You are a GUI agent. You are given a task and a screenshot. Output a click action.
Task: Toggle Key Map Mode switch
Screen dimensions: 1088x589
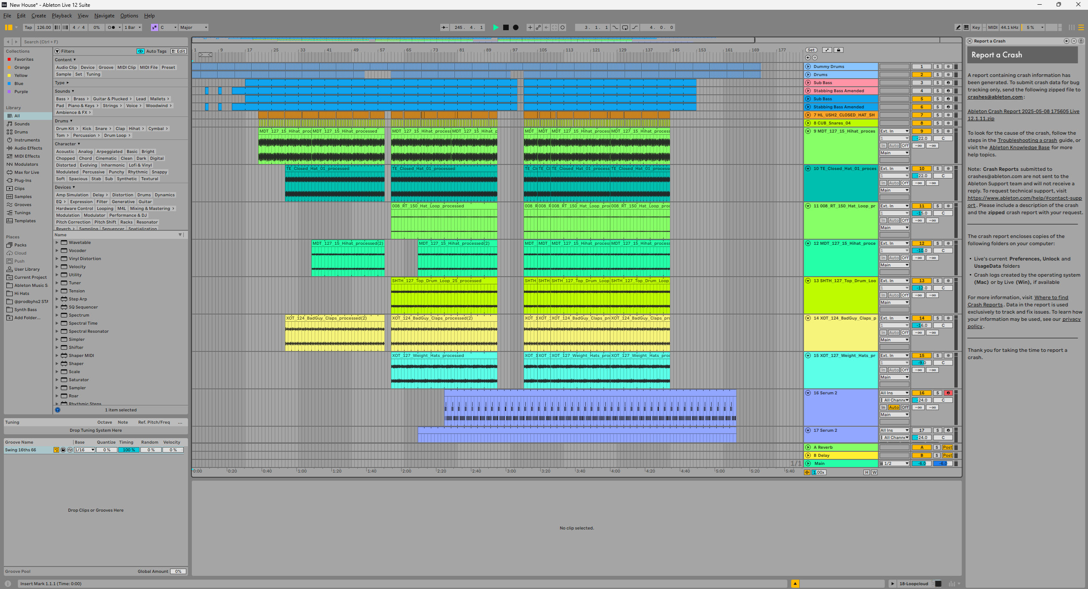976,28
